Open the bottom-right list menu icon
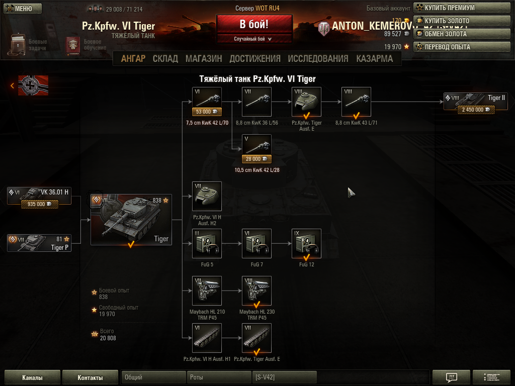Screen dimensions: 515x386 (x=492, y=377)
